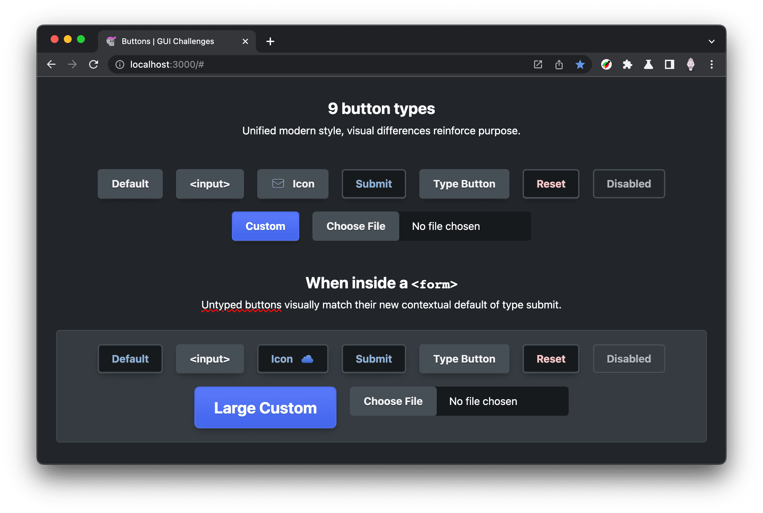Click the Type Button outside the form
This screenshot has height=513, width=763.
click(x=464, y=184)
